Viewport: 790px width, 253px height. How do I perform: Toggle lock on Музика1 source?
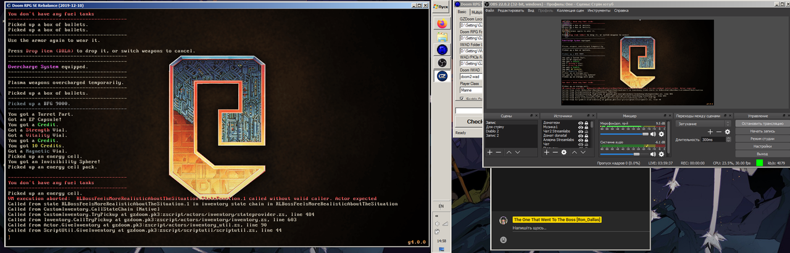586,127
